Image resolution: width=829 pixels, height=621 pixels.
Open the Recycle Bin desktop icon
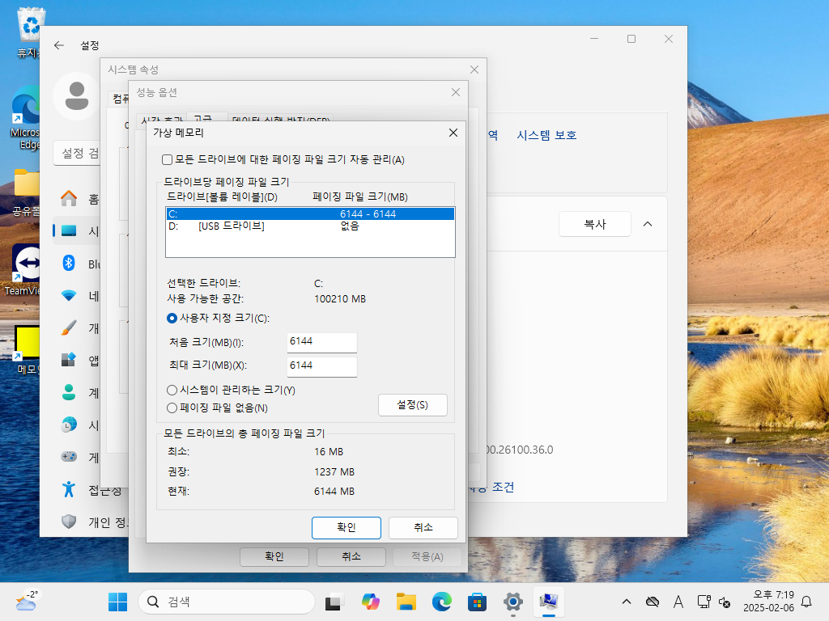pos(31,32)
